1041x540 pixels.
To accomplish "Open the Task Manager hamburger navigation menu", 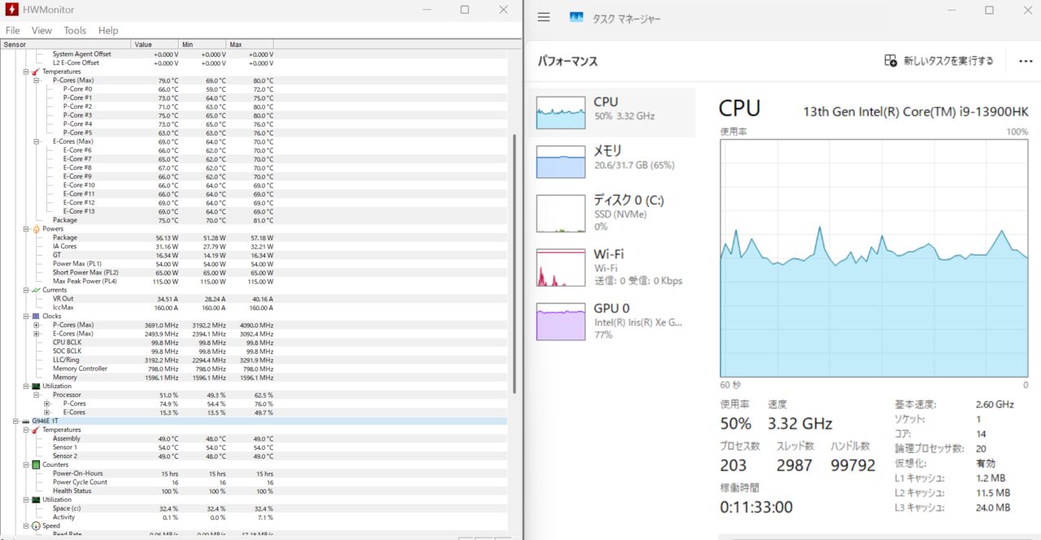I will [544, 17].
